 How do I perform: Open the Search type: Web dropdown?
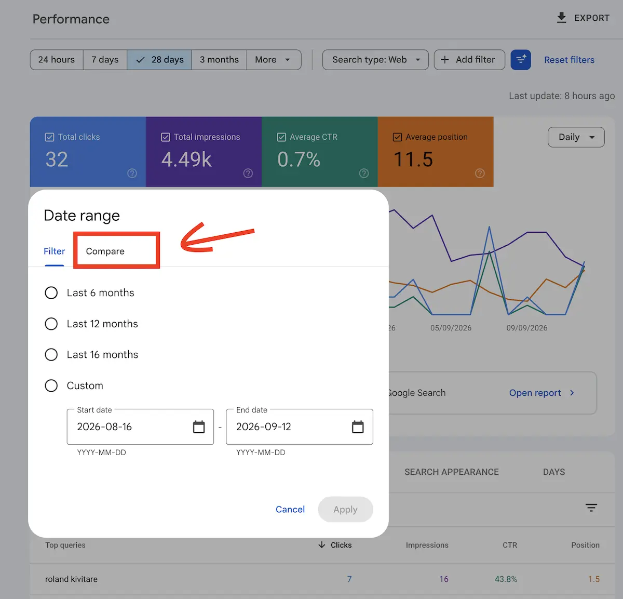coord(375,60)
